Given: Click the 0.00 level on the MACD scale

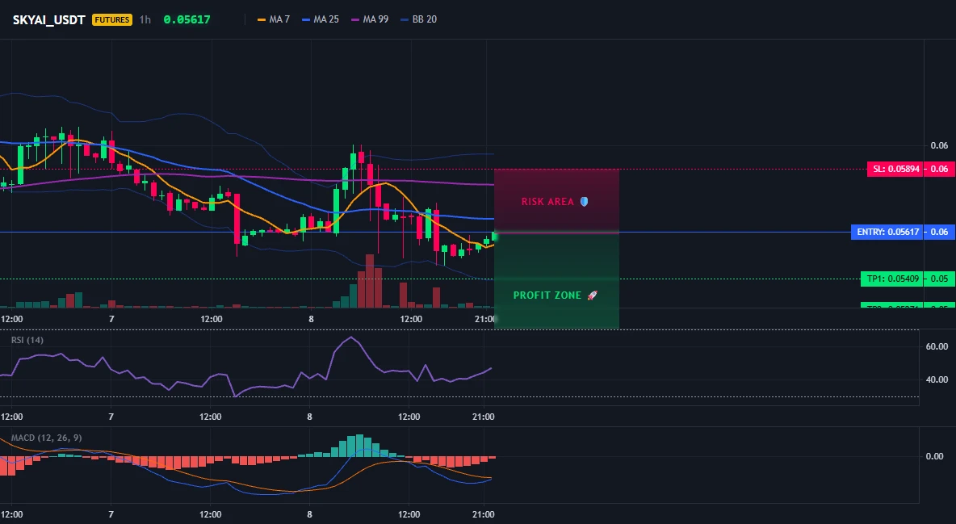Looking at the screenshot, I should [x=935, y=456].
